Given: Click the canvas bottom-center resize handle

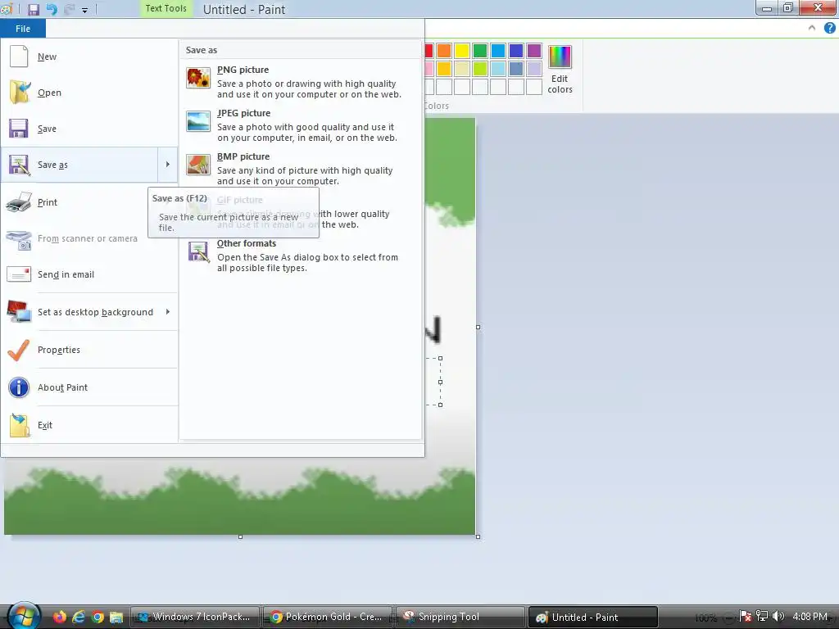Looking at the screenshot, I should click(x=240, y=536).
